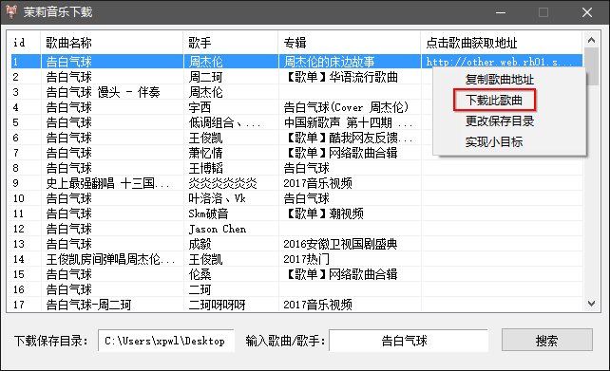The height and width of the screenshot is (371, 610).
Task: Click album 2017热门
Action: point(307,259)
